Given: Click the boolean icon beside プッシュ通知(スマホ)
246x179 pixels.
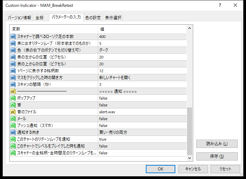Looking at the screenshot, I should pyautogui.click(x=13, y=126).
